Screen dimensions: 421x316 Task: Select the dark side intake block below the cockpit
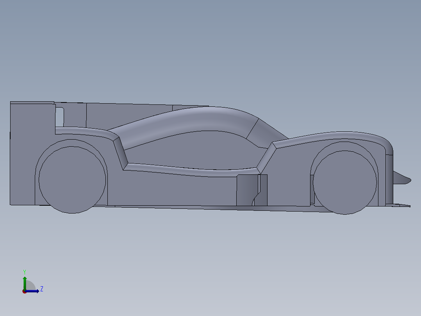coord(252,190)
